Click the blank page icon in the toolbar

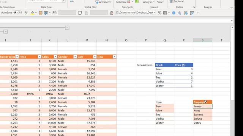pos(80,13)
